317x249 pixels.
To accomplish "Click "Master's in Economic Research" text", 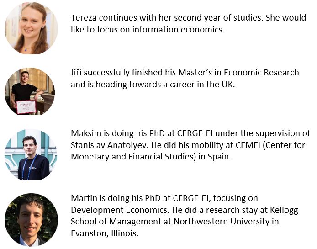I will [243, 73].
